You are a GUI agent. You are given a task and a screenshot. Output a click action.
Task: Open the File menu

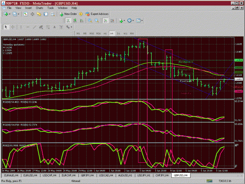(9, 8)
